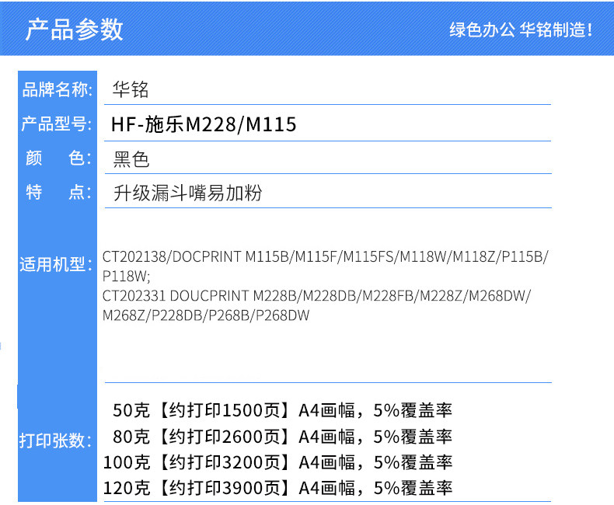Viewport: 614px width, 505px height.
Task: Select the 特点 label
Action: point(58,192)
